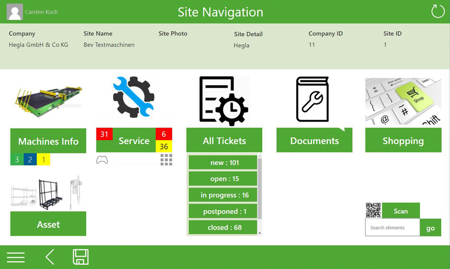Viewport: 450px width, 269px height.
Task: Click the refresh icon in the header
Action: (x=438, y=11)
